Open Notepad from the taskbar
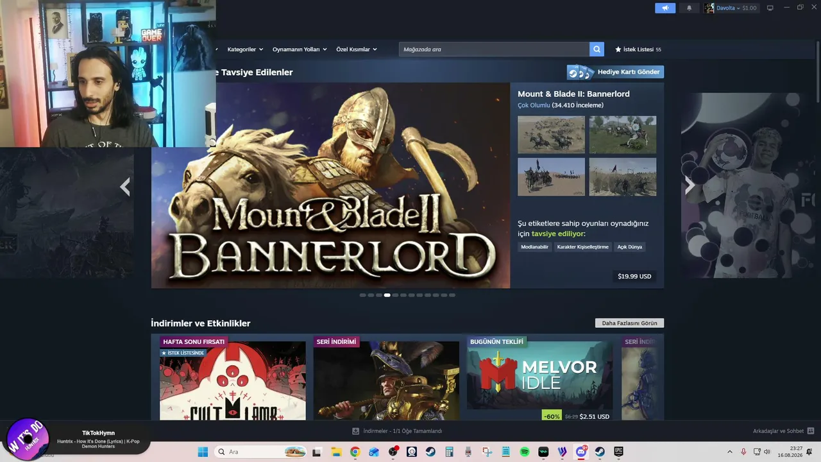This screenshot has height=462, width=821. pyautogui.click(x=505, y=452)
